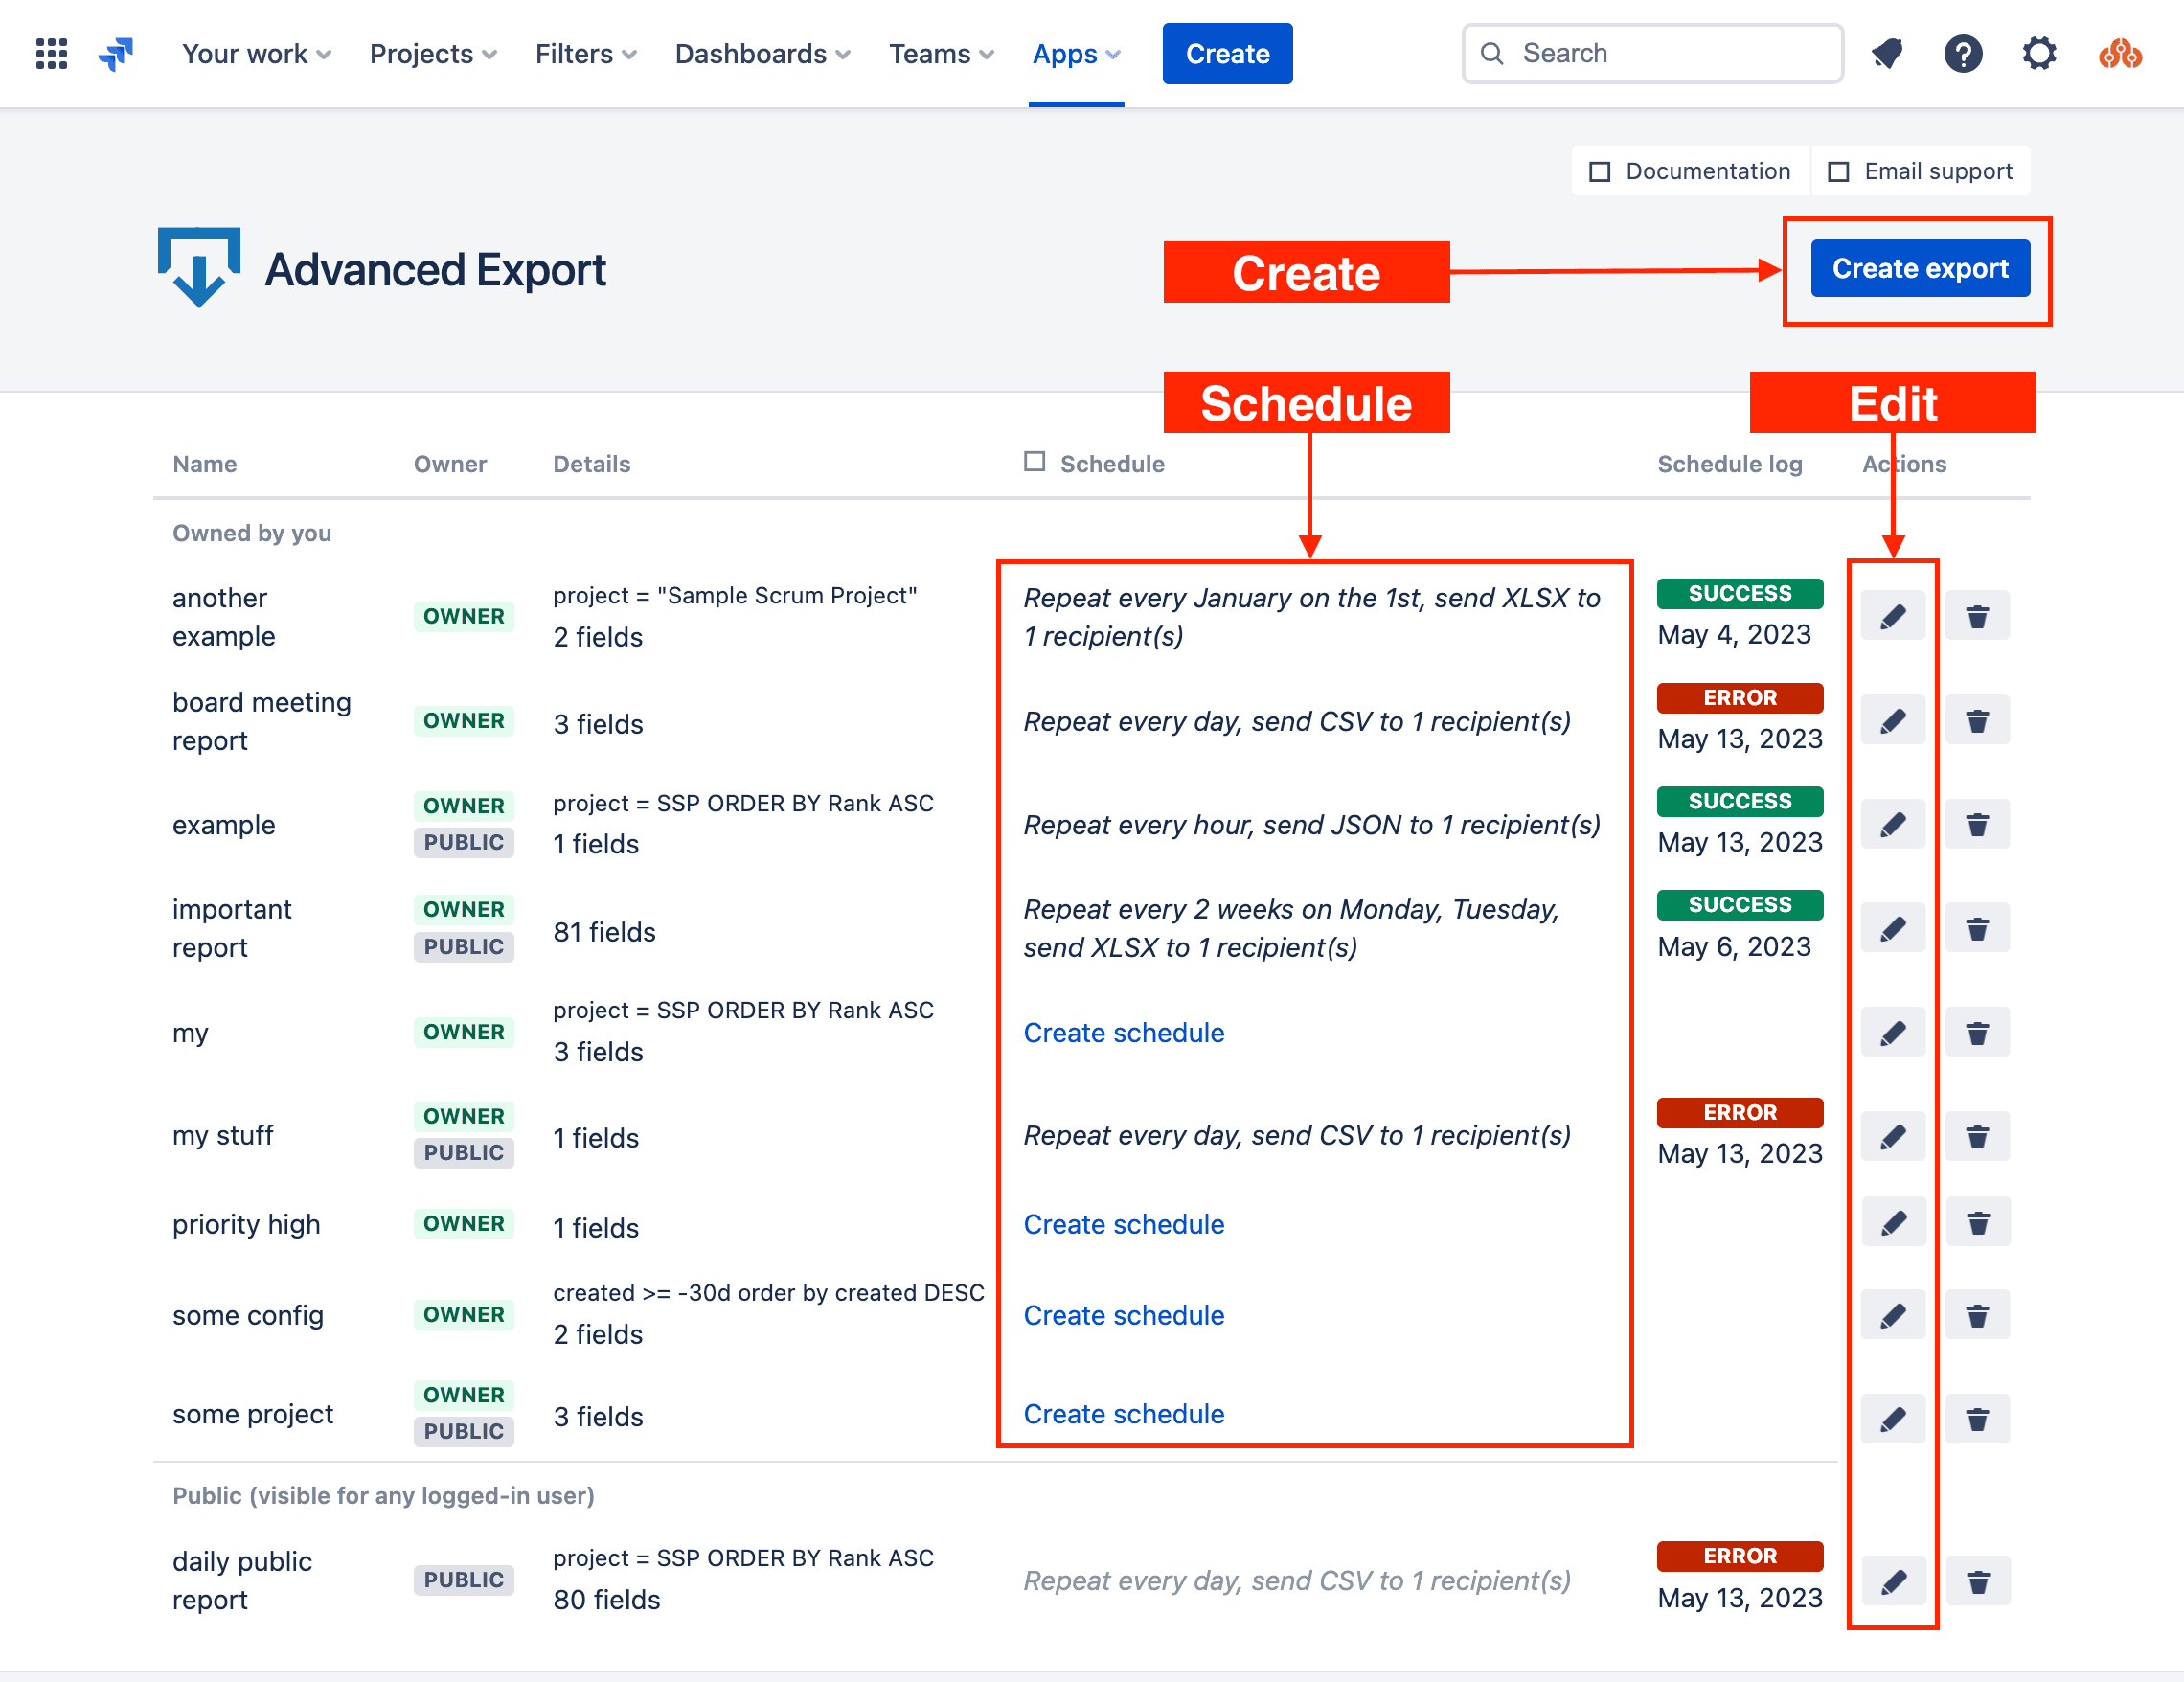Enable the Email support checkbox
The image size is (2184, 1682).
1839,170
